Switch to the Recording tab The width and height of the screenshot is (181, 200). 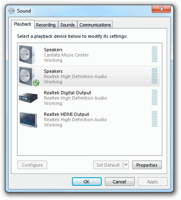pos(46,25)
